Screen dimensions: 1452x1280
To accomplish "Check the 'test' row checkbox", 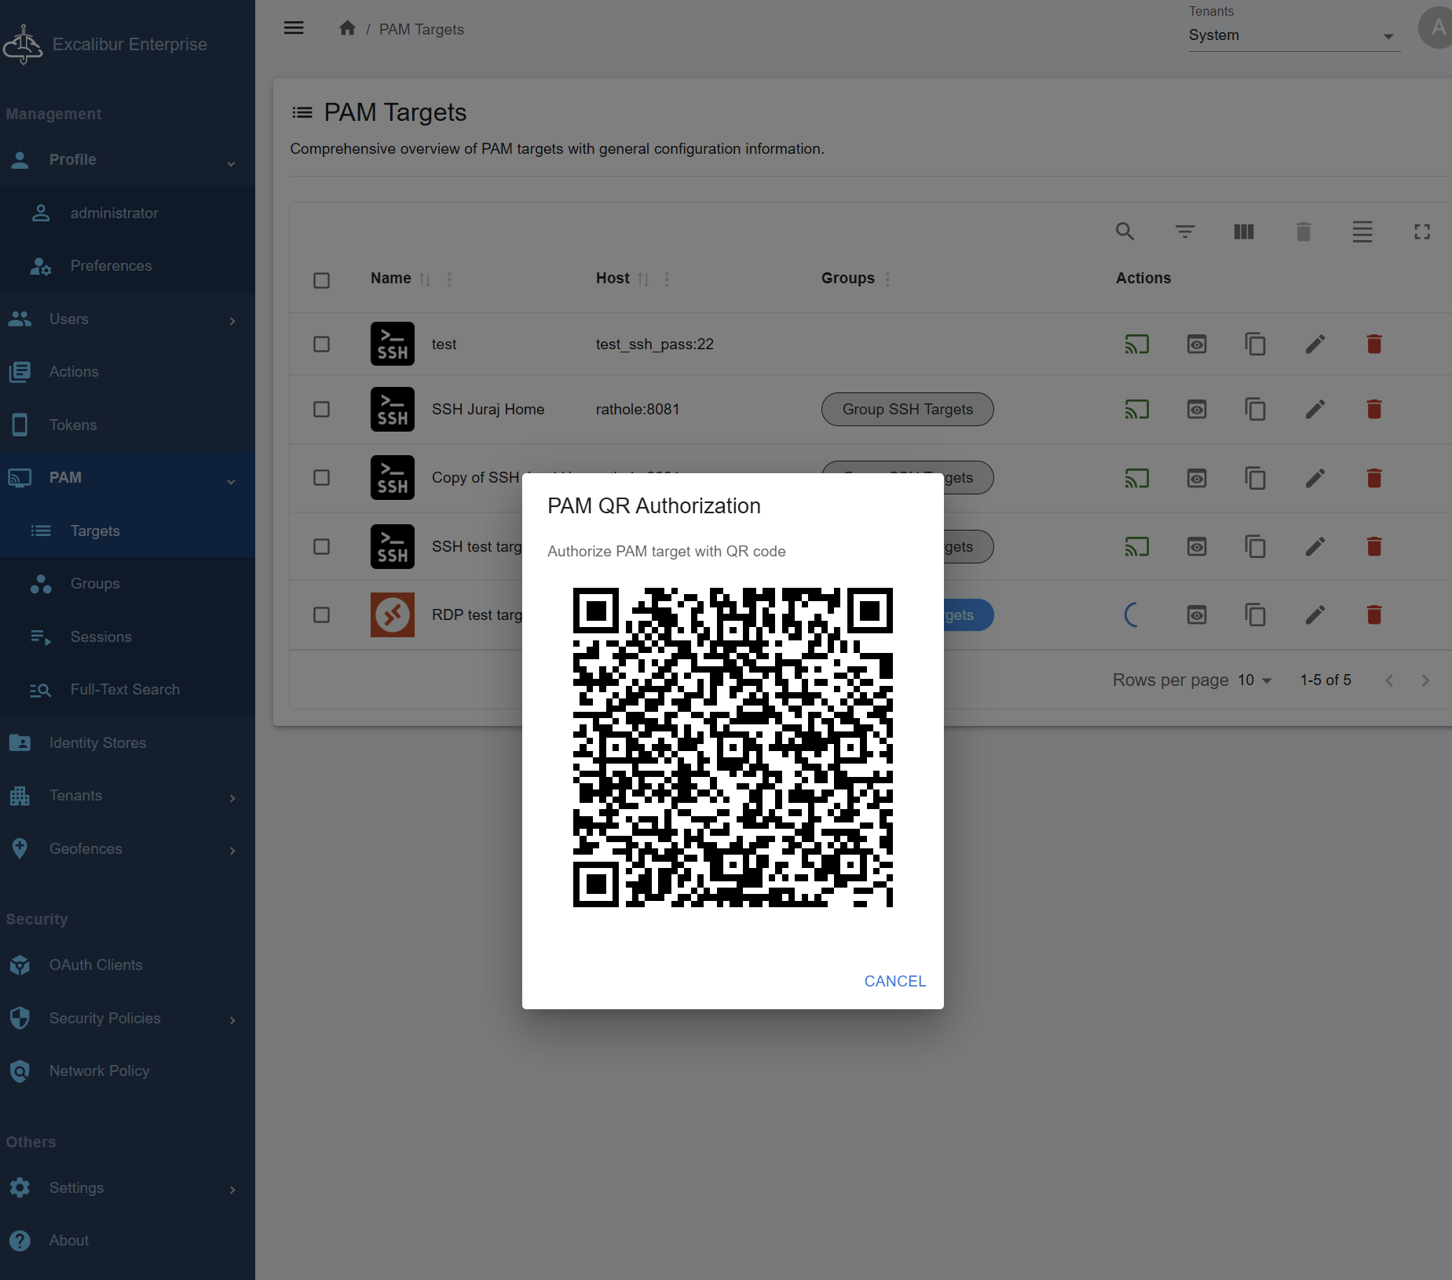I will (x=321, y=344).
